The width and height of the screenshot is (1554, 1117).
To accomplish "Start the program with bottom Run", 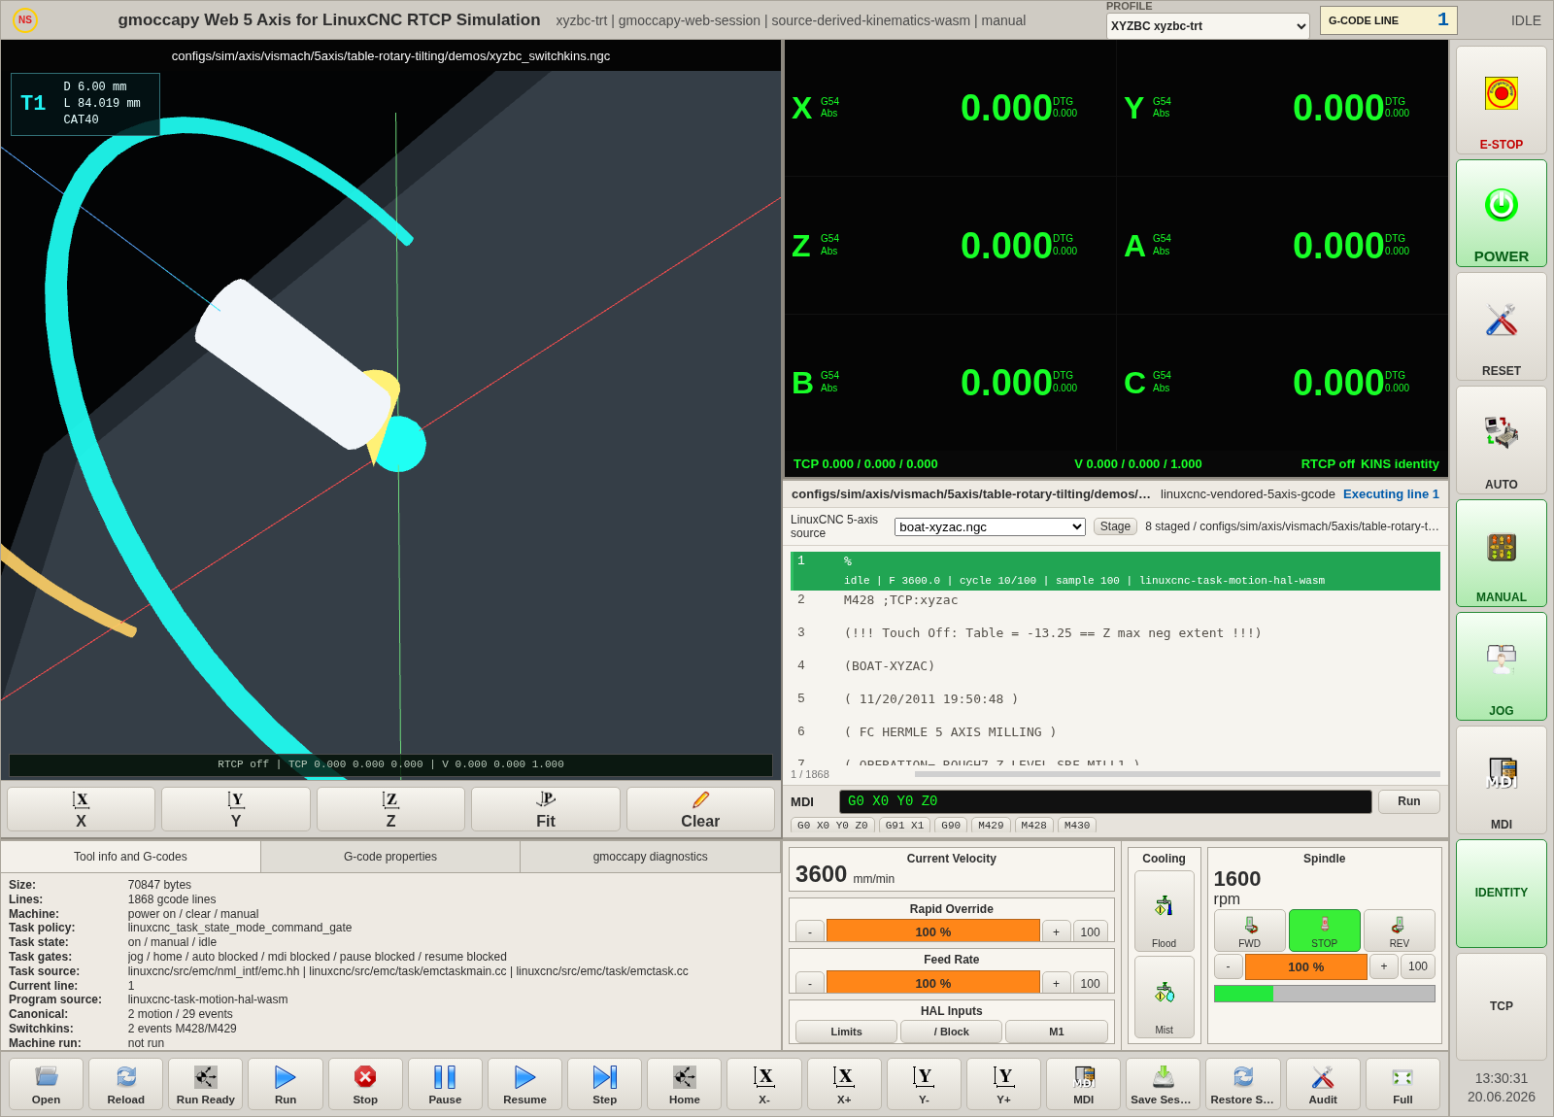I will click(286, 1084).
